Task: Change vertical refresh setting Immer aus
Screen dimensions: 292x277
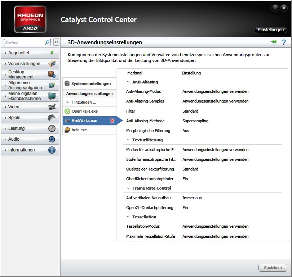Action: [x=192, y=198]
